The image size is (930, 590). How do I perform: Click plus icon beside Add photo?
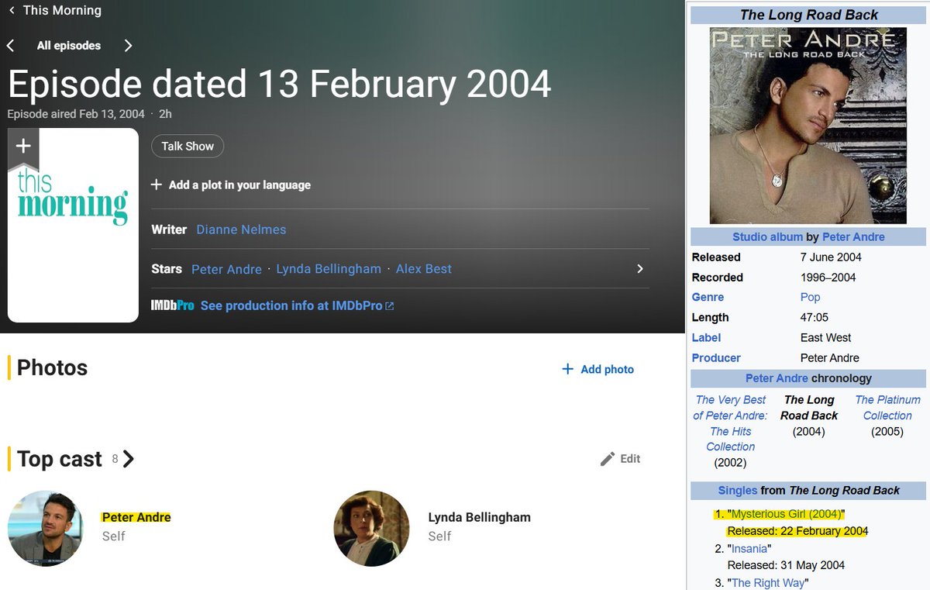click(567, 369)
